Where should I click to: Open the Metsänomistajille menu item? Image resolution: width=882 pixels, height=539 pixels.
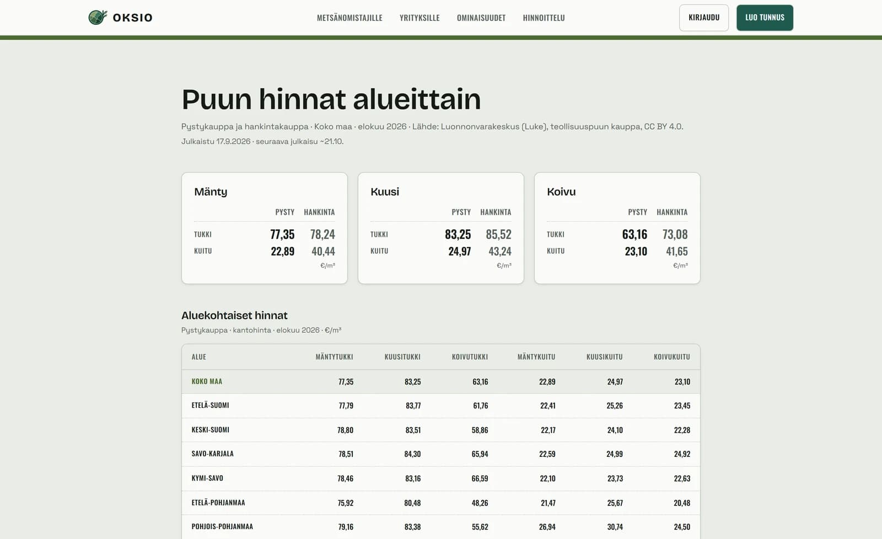pos(349,18)
